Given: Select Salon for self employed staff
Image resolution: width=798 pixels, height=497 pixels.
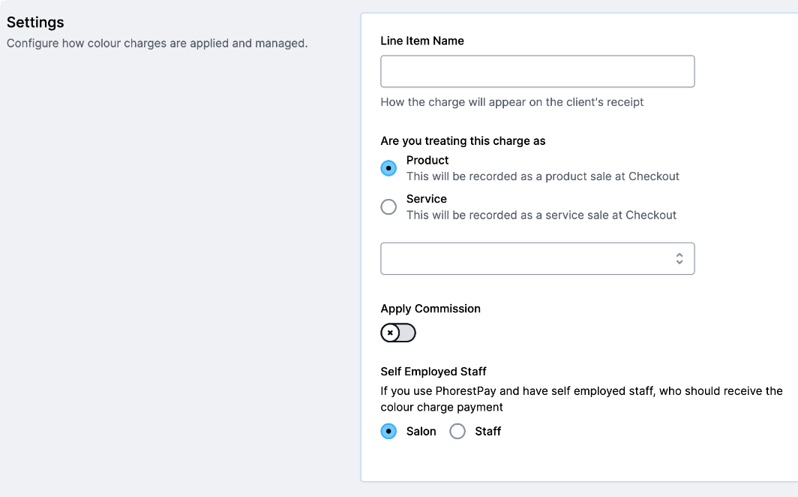Looking at the screenshot, I should [388, 432].
